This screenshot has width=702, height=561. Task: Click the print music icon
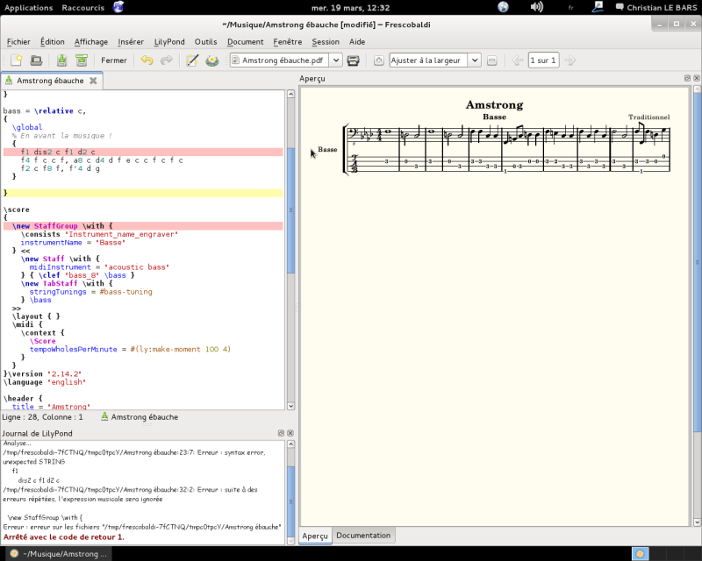pyautogui.click(x=353, y=60)
